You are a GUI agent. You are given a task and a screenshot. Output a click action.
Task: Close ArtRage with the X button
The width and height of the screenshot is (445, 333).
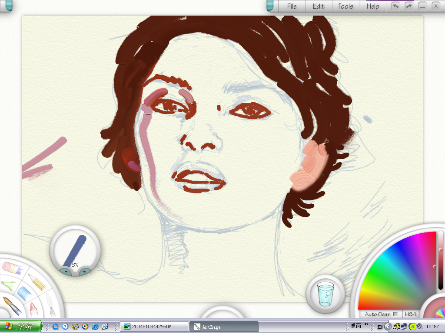click(436, 6)
